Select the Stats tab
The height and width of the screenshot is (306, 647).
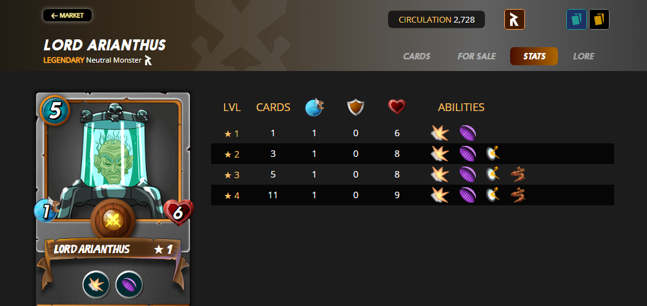(534, 57)
